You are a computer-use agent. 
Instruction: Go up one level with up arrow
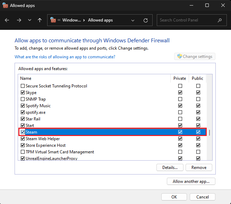[x=40, y=20]
